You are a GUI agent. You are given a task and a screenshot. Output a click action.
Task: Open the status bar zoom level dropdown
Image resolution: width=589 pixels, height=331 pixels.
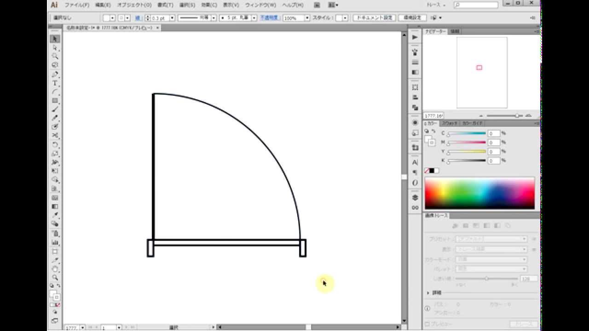coord(82,328)
